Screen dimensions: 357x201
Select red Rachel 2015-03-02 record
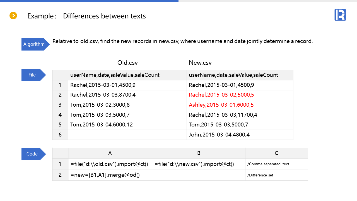click(x=221, y=95)
